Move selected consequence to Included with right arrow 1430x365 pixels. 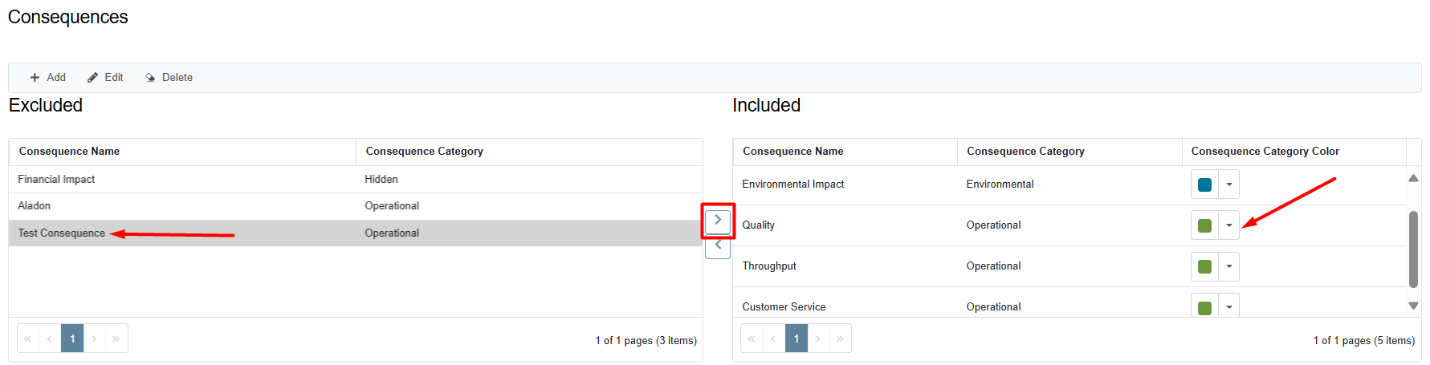718,220
